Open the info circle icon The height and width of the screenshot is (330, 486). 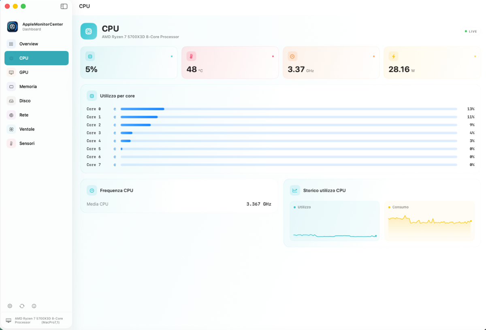pyautogui.click(x=34, y=306)
